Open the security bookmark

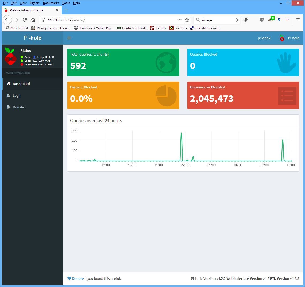[x=158, y=28]
